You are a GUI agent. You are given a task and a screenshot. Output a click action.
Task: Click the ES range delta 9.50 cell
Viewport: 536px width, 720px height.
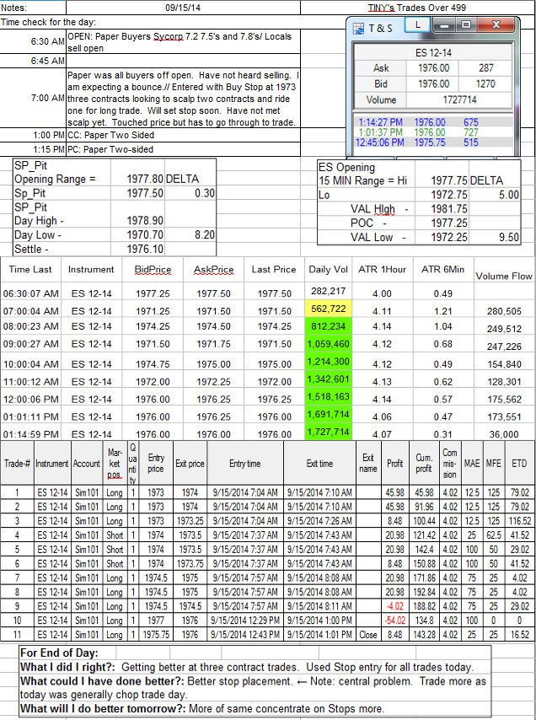(x=495, y=238)
